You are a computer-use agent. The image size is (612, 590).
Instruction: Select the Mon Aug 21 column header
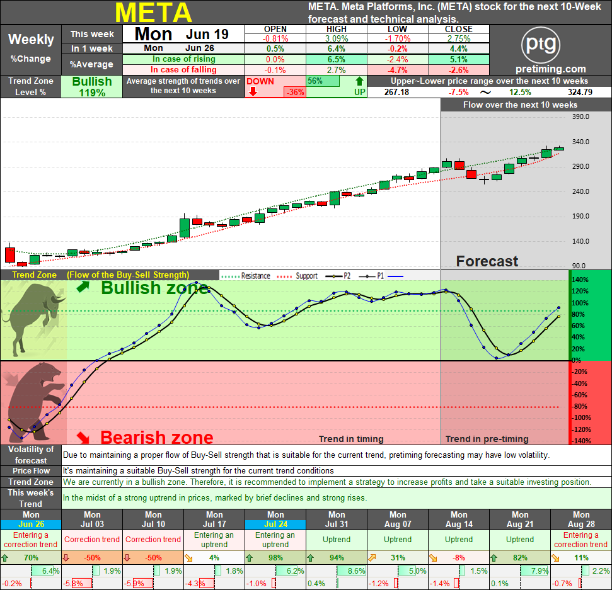click(520, 519)
